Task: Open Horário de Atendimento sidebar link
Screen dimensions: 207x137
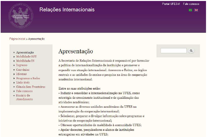Action: click(x=24, y=97)
